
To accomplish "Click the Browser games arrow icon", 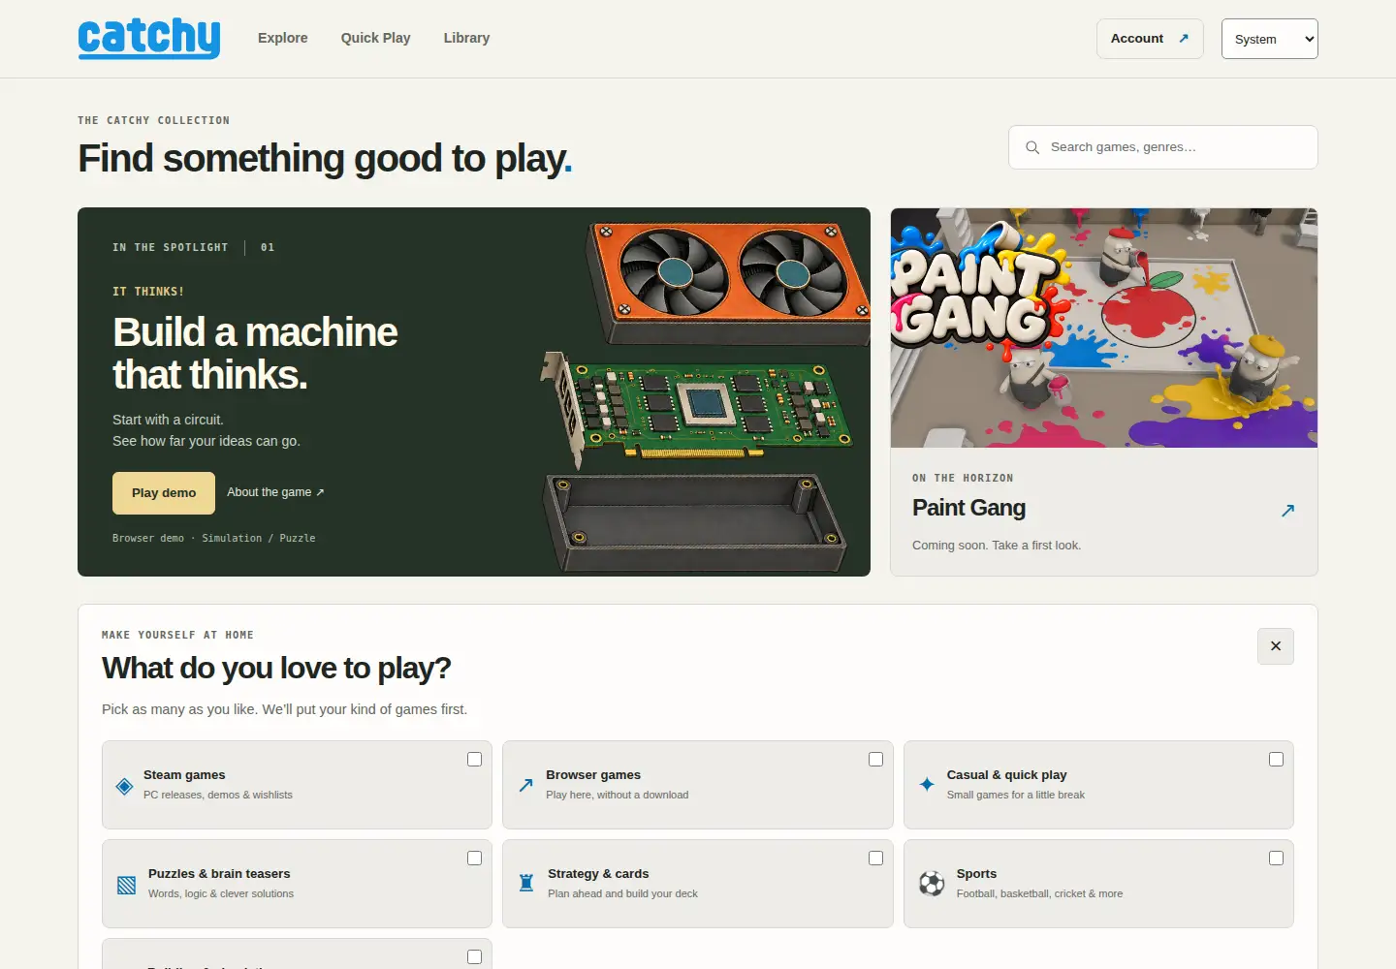I will [525, 785].
